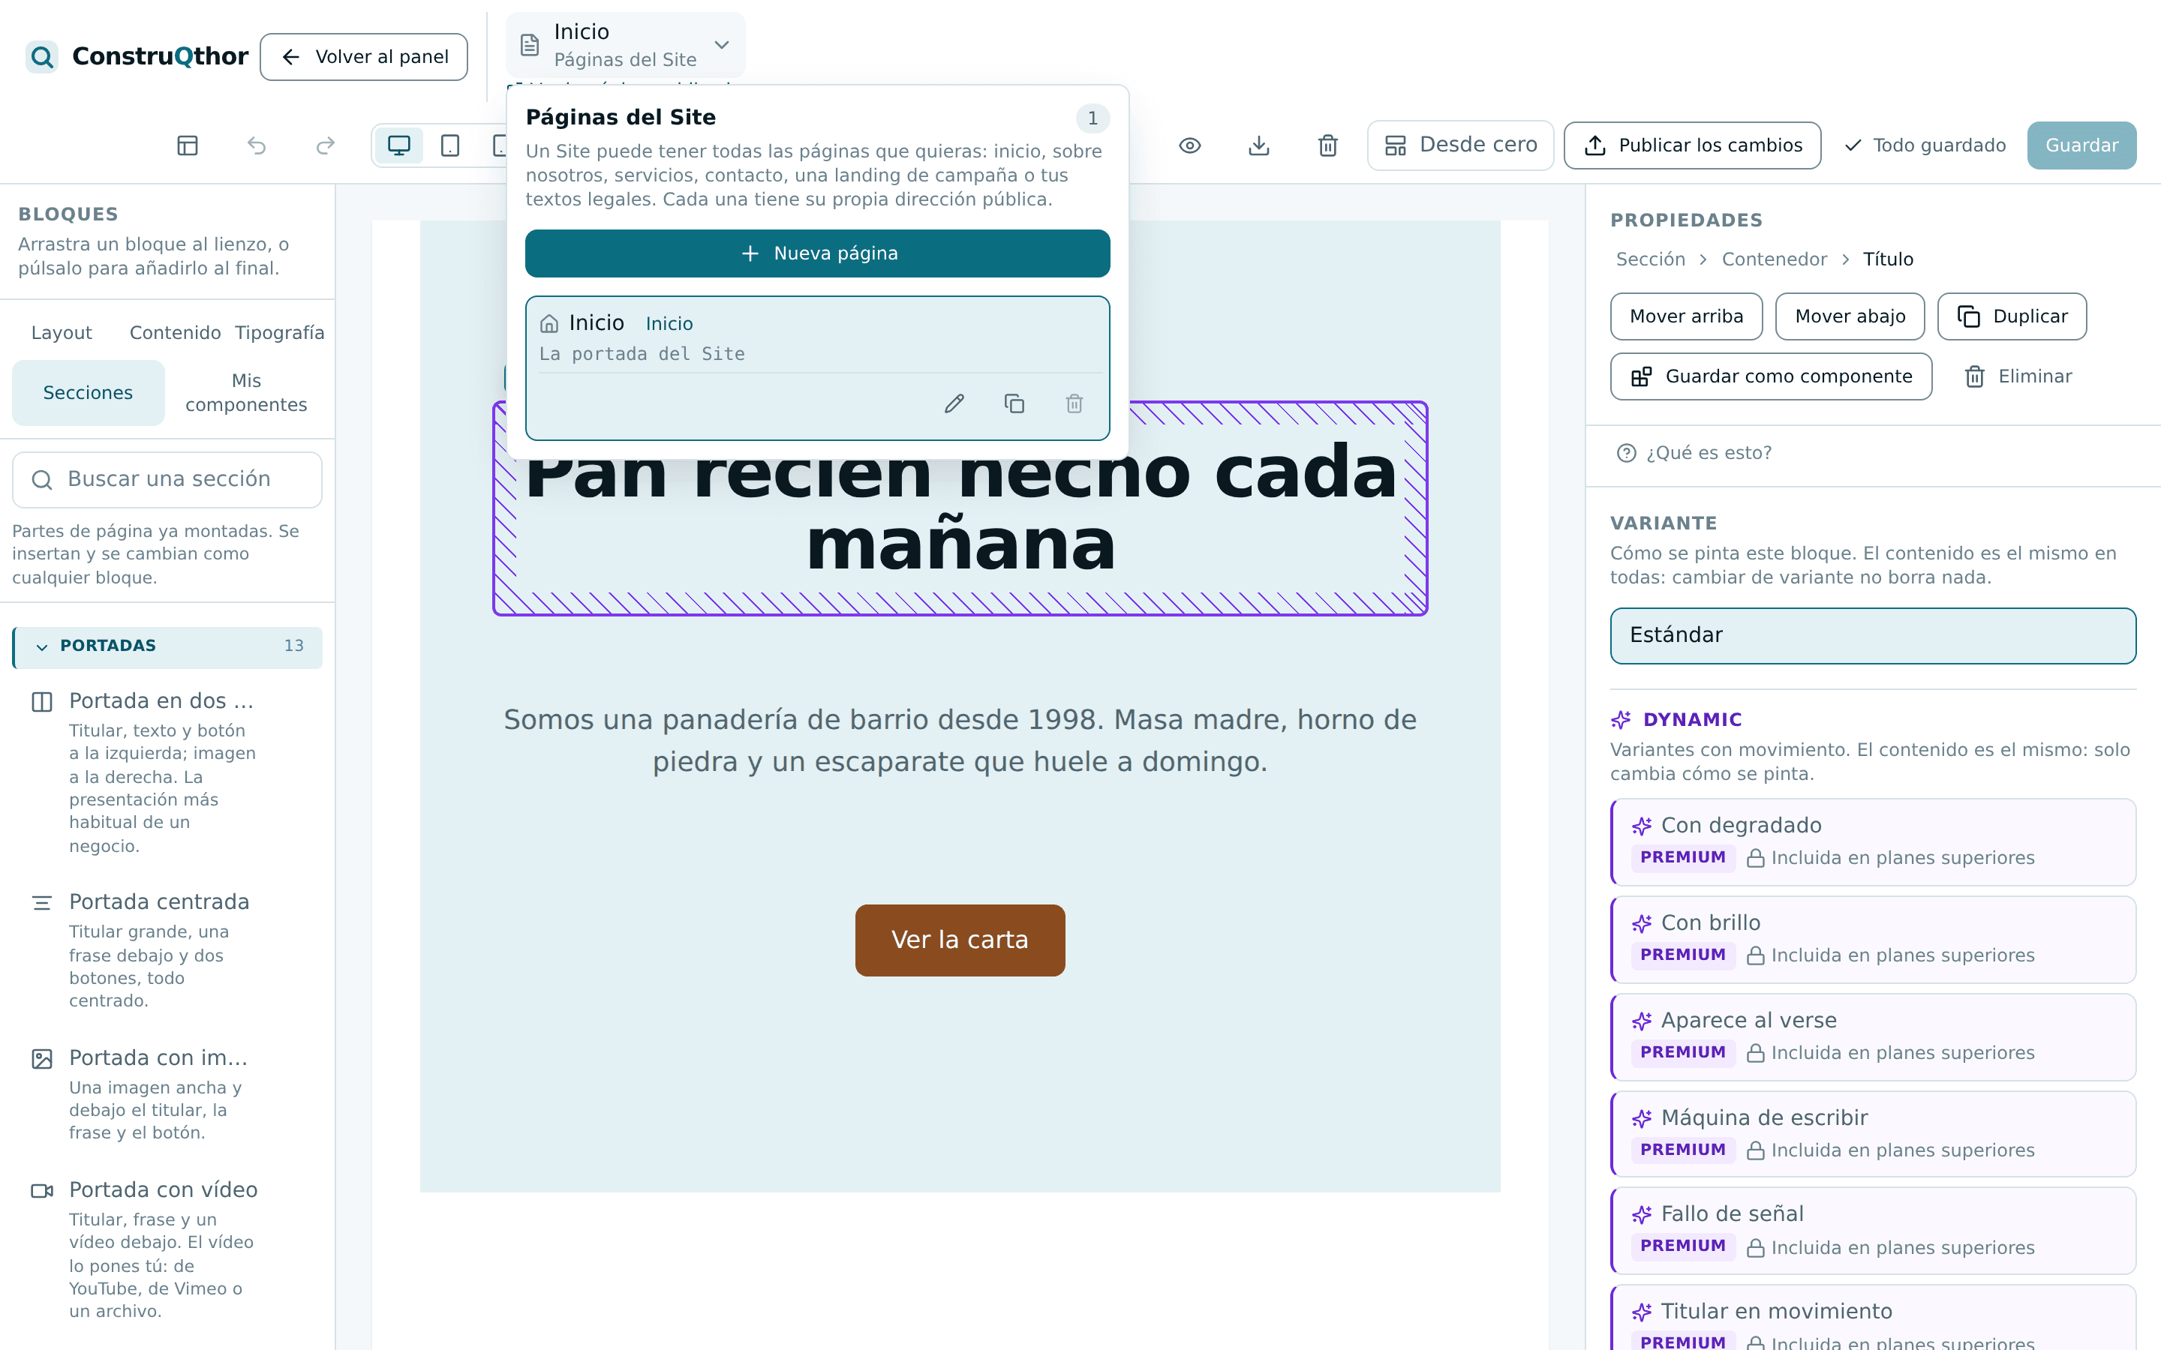The height and width of the screenshot is (1350, 2161).
Task: Open the ¿Qué es esto? help link
Action: pos(1694,453)
